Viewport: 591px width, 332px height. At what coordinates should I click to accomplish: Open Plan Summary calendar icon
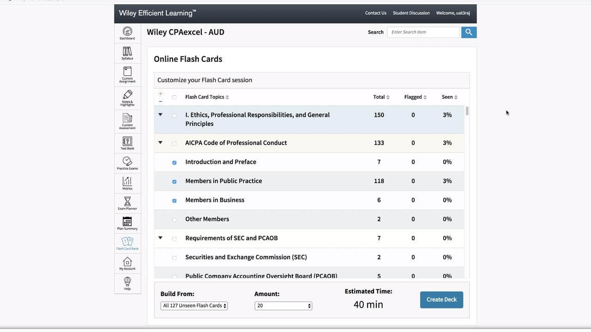pyautogui.click(x=127, y=223)
